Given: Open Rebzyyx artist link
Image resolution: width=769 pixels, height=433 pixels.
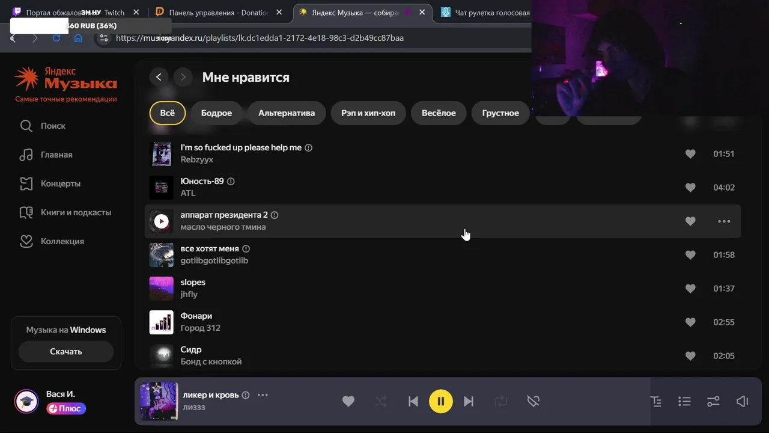Looking at the screenshot, I should pos(196,159).
